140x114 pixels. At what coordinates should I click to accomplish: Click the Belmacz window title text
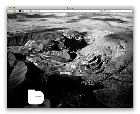pyautogui.click(x=70, y=8)
